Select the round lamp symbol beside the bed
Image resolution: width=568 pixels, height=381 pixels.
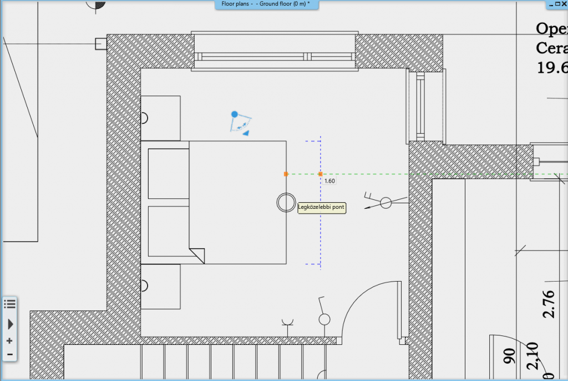286,203
